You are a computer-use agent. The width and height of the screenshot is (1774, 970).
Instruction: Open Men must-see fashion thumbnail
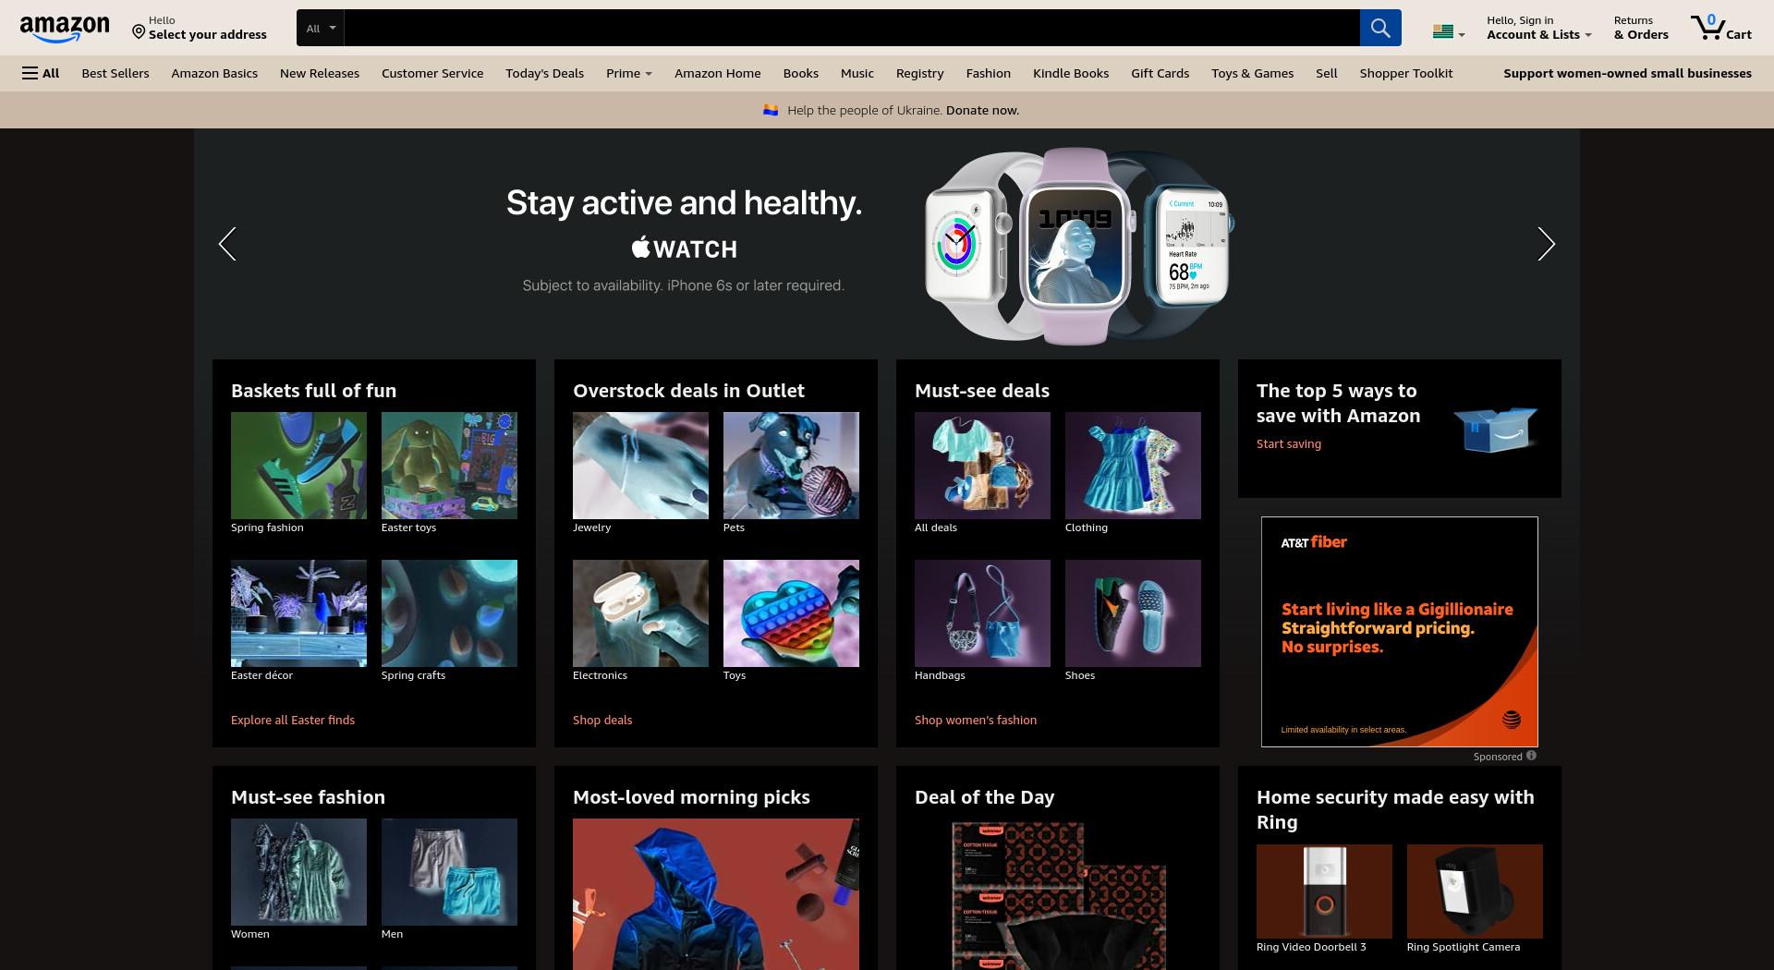tap(449, 872)
